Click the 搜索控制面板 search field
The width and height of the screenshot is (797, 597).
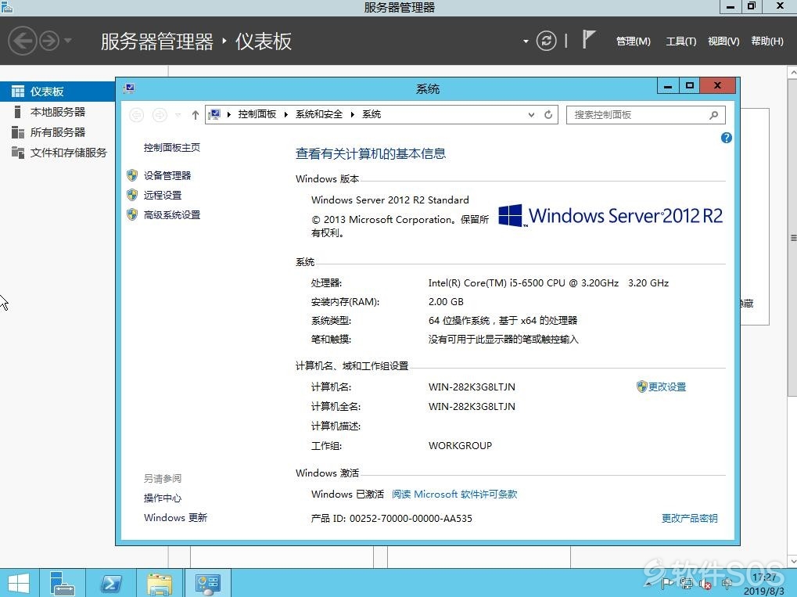(645, 115)
